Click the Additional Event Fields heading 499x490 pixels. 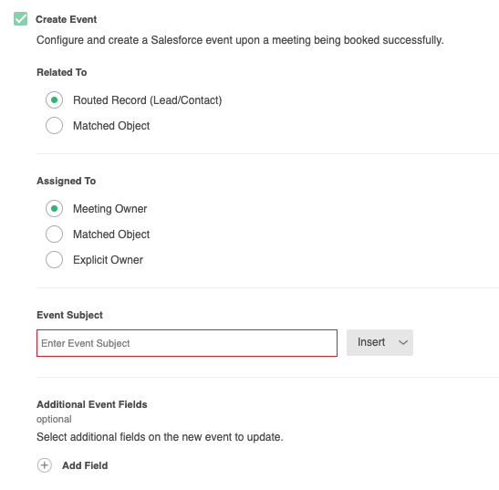pyautogui.click(x=92, y=404)
